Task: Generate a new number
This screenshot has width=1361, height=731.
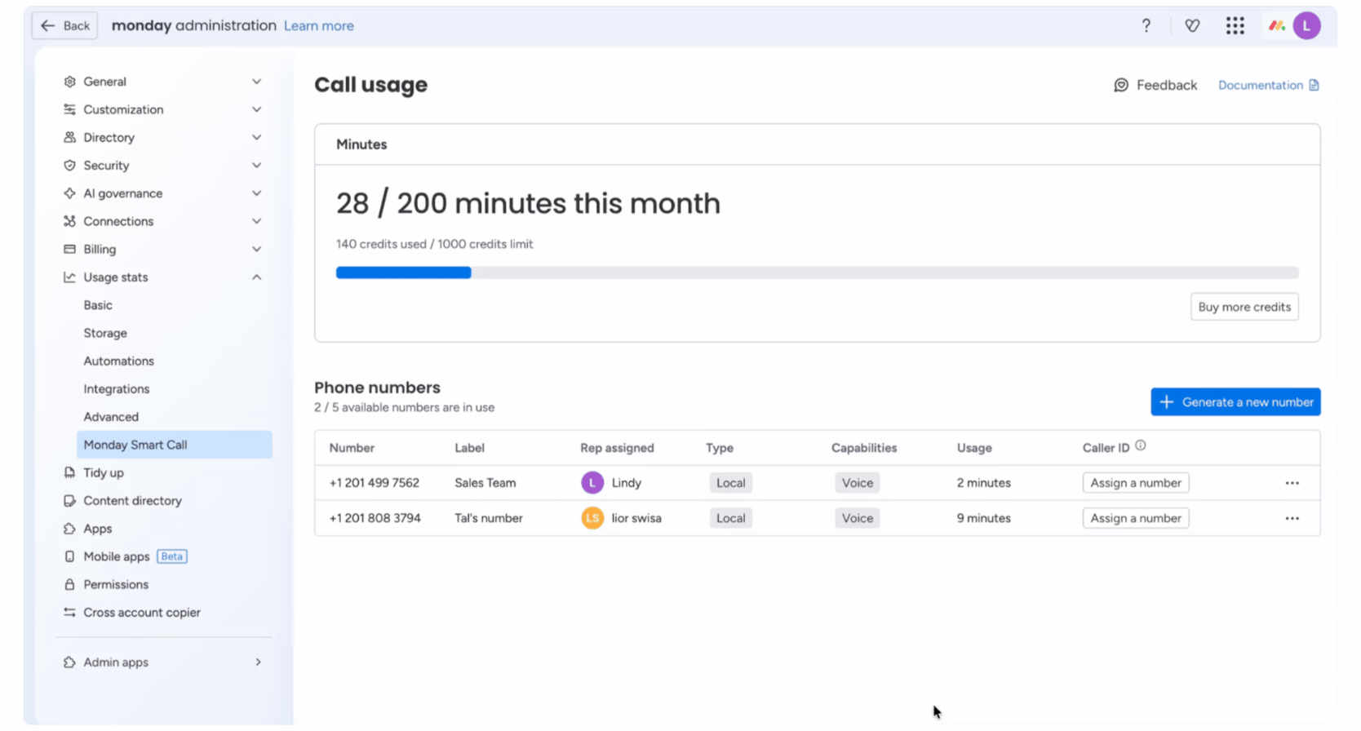Action: 1235,402
